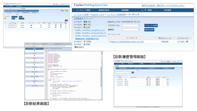Open the 過検知 dropdown
The image size is (197, 111).
pos(131,30)
